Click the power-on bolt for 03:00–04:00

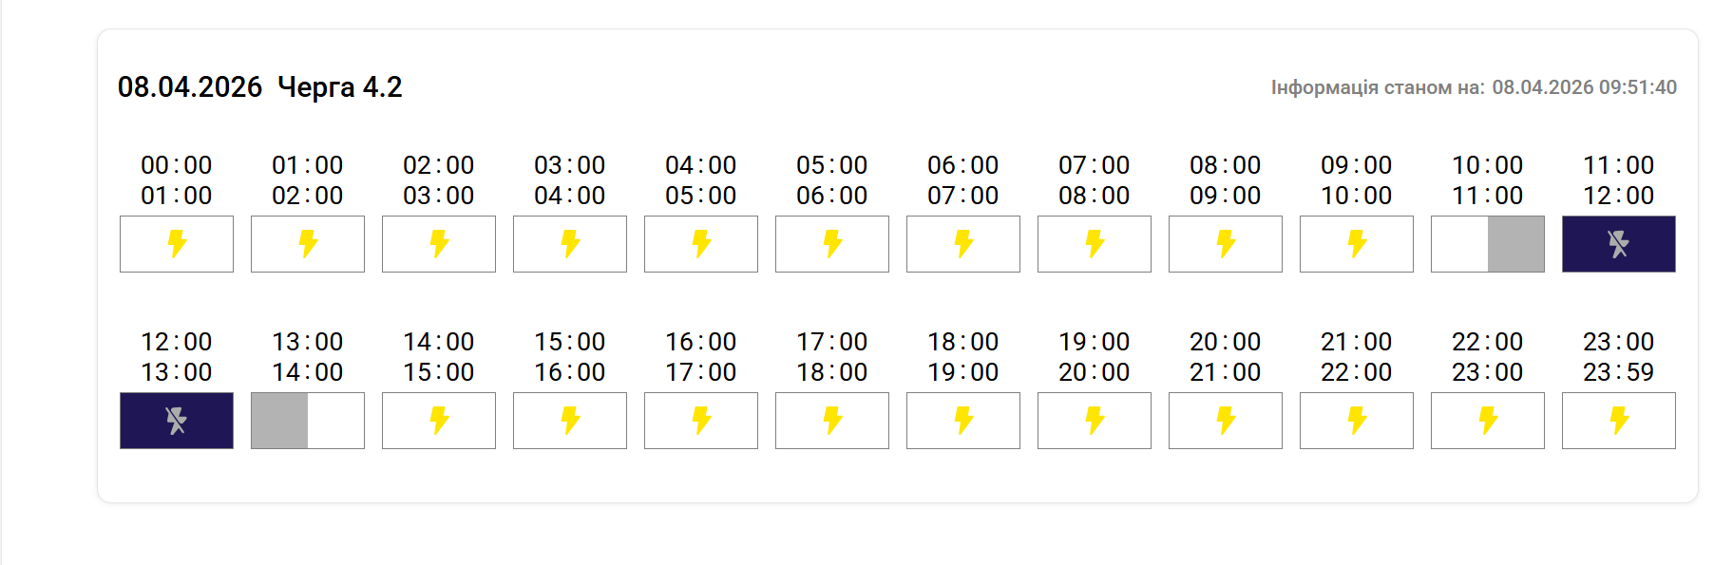pyautogui.click(x=570, y=244)
